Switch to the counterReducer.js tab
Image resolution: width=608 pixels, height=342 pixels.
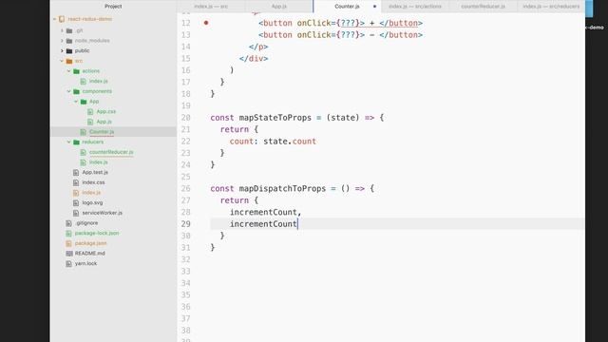point(483,7)
